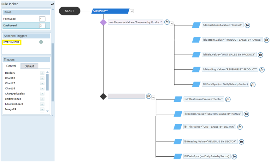Click fn icon next to hdnDashboard.Value="Sector"
This screenshot has height=162, width=271.
[228, 99]
